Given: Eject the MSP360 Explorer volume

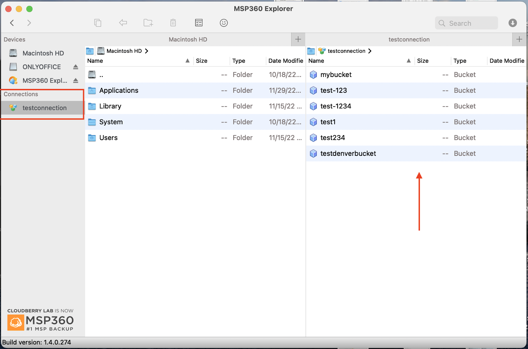Looking at the screenshot, I should point(76,81).
